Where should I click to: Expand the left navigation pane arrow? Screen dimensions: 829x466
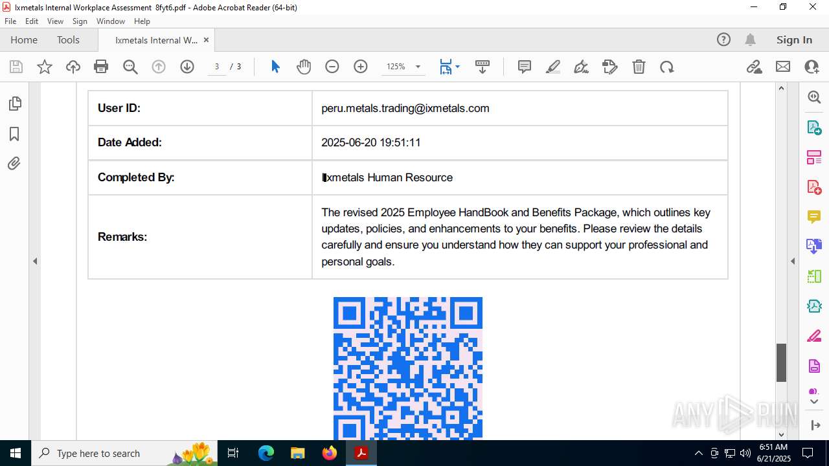(35, 261)
